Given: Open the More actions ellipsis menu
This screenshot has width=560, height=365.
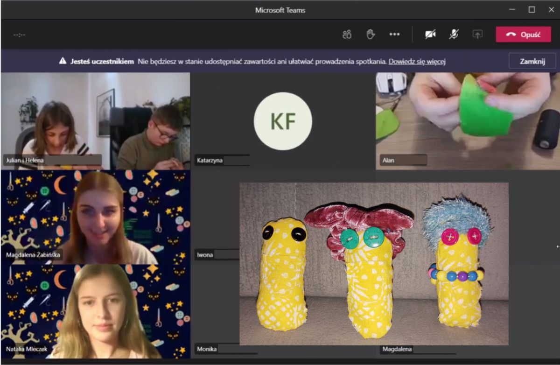Looking at the screenshot, I should 394,34.
